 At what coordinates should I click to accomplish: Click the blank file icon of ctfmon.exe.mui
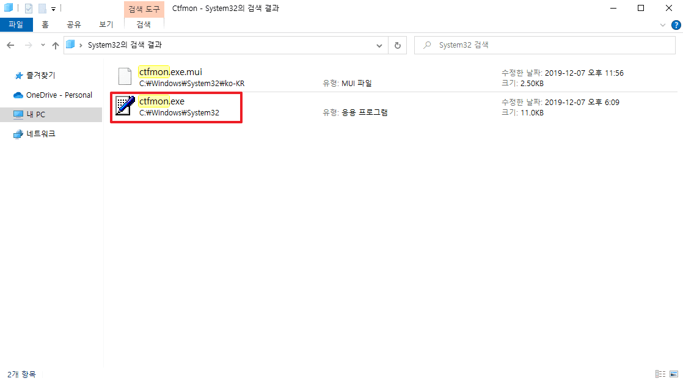click(125, 76)
